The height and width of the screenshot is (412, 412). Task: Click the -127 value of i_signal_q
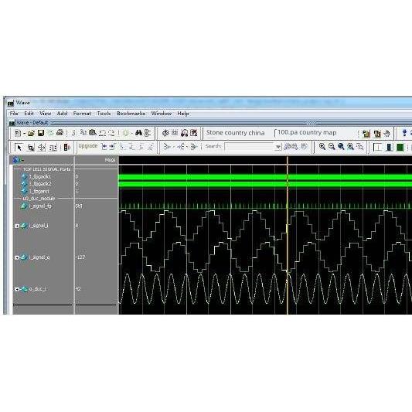(x=80, y=257)
